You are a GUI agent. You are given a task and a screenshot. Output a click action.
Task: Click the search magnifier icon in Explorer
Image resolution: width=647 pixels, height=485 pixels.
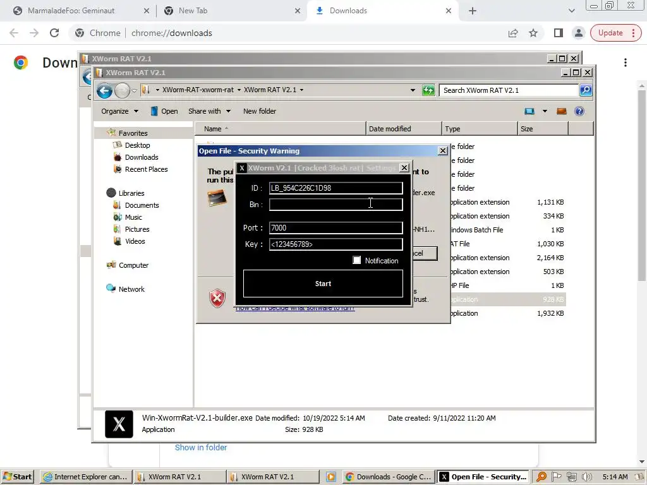click(586, 90)
